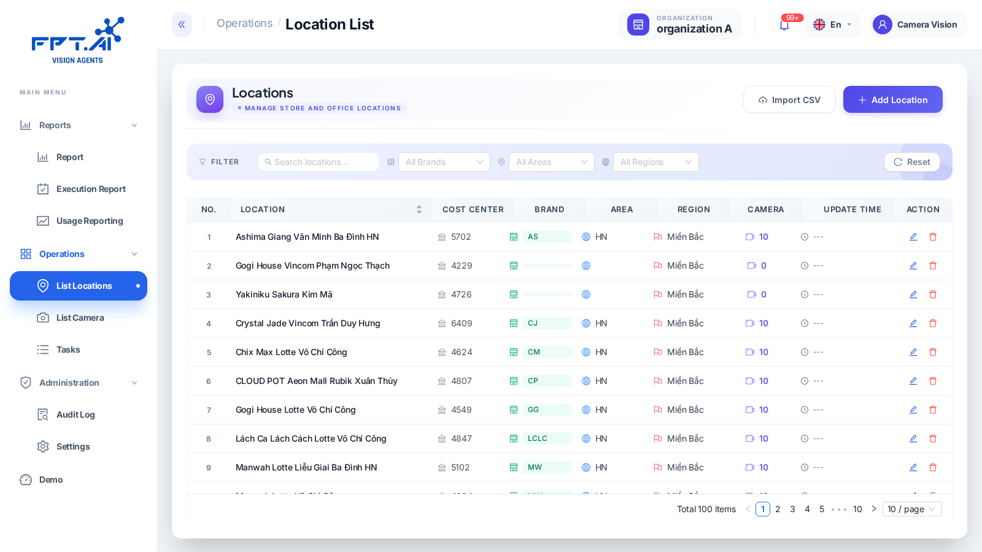The height and width of the screenshot is (552, 982).
Task: Open Demo in the sidebar
Action: pyautogui.click(x=79, y=480)
